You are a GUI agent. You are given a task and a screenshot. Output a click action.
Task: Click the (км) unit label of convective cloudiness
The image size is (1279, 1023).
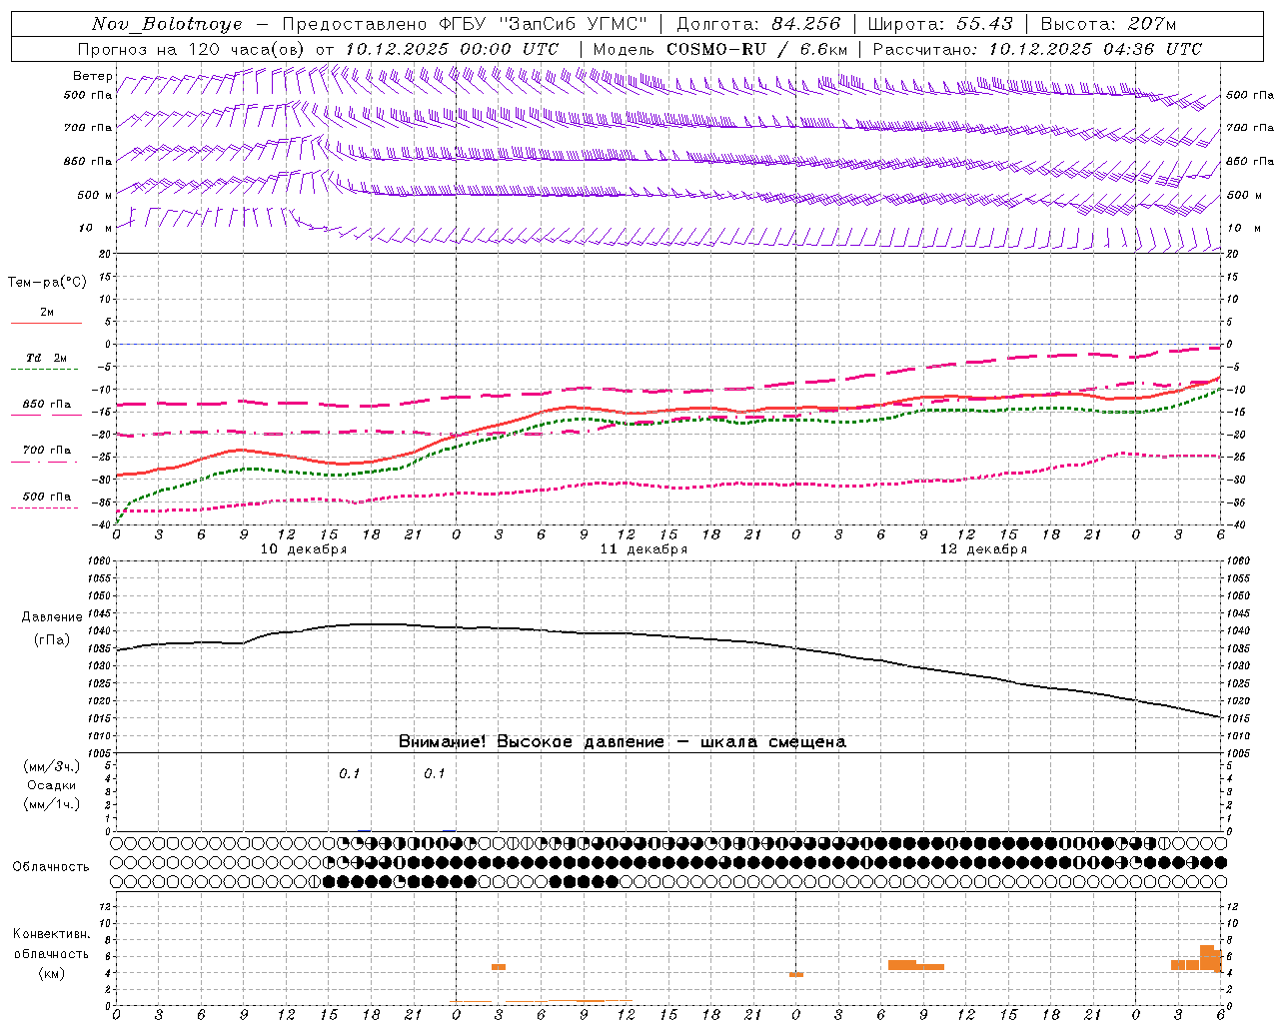click(52, 973)
